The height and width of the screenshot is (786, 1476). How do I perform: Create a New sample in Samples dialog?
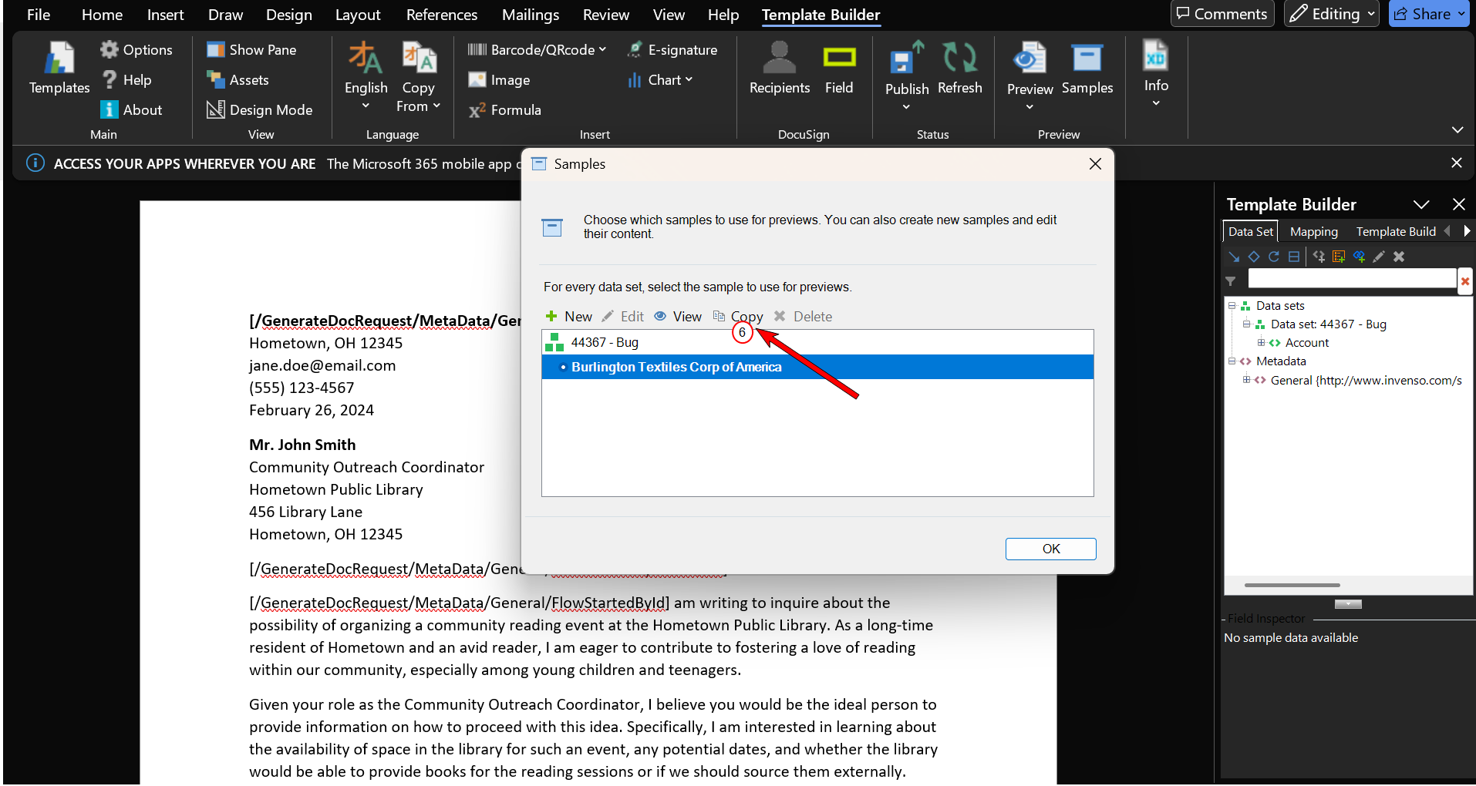tap(569, 317)
